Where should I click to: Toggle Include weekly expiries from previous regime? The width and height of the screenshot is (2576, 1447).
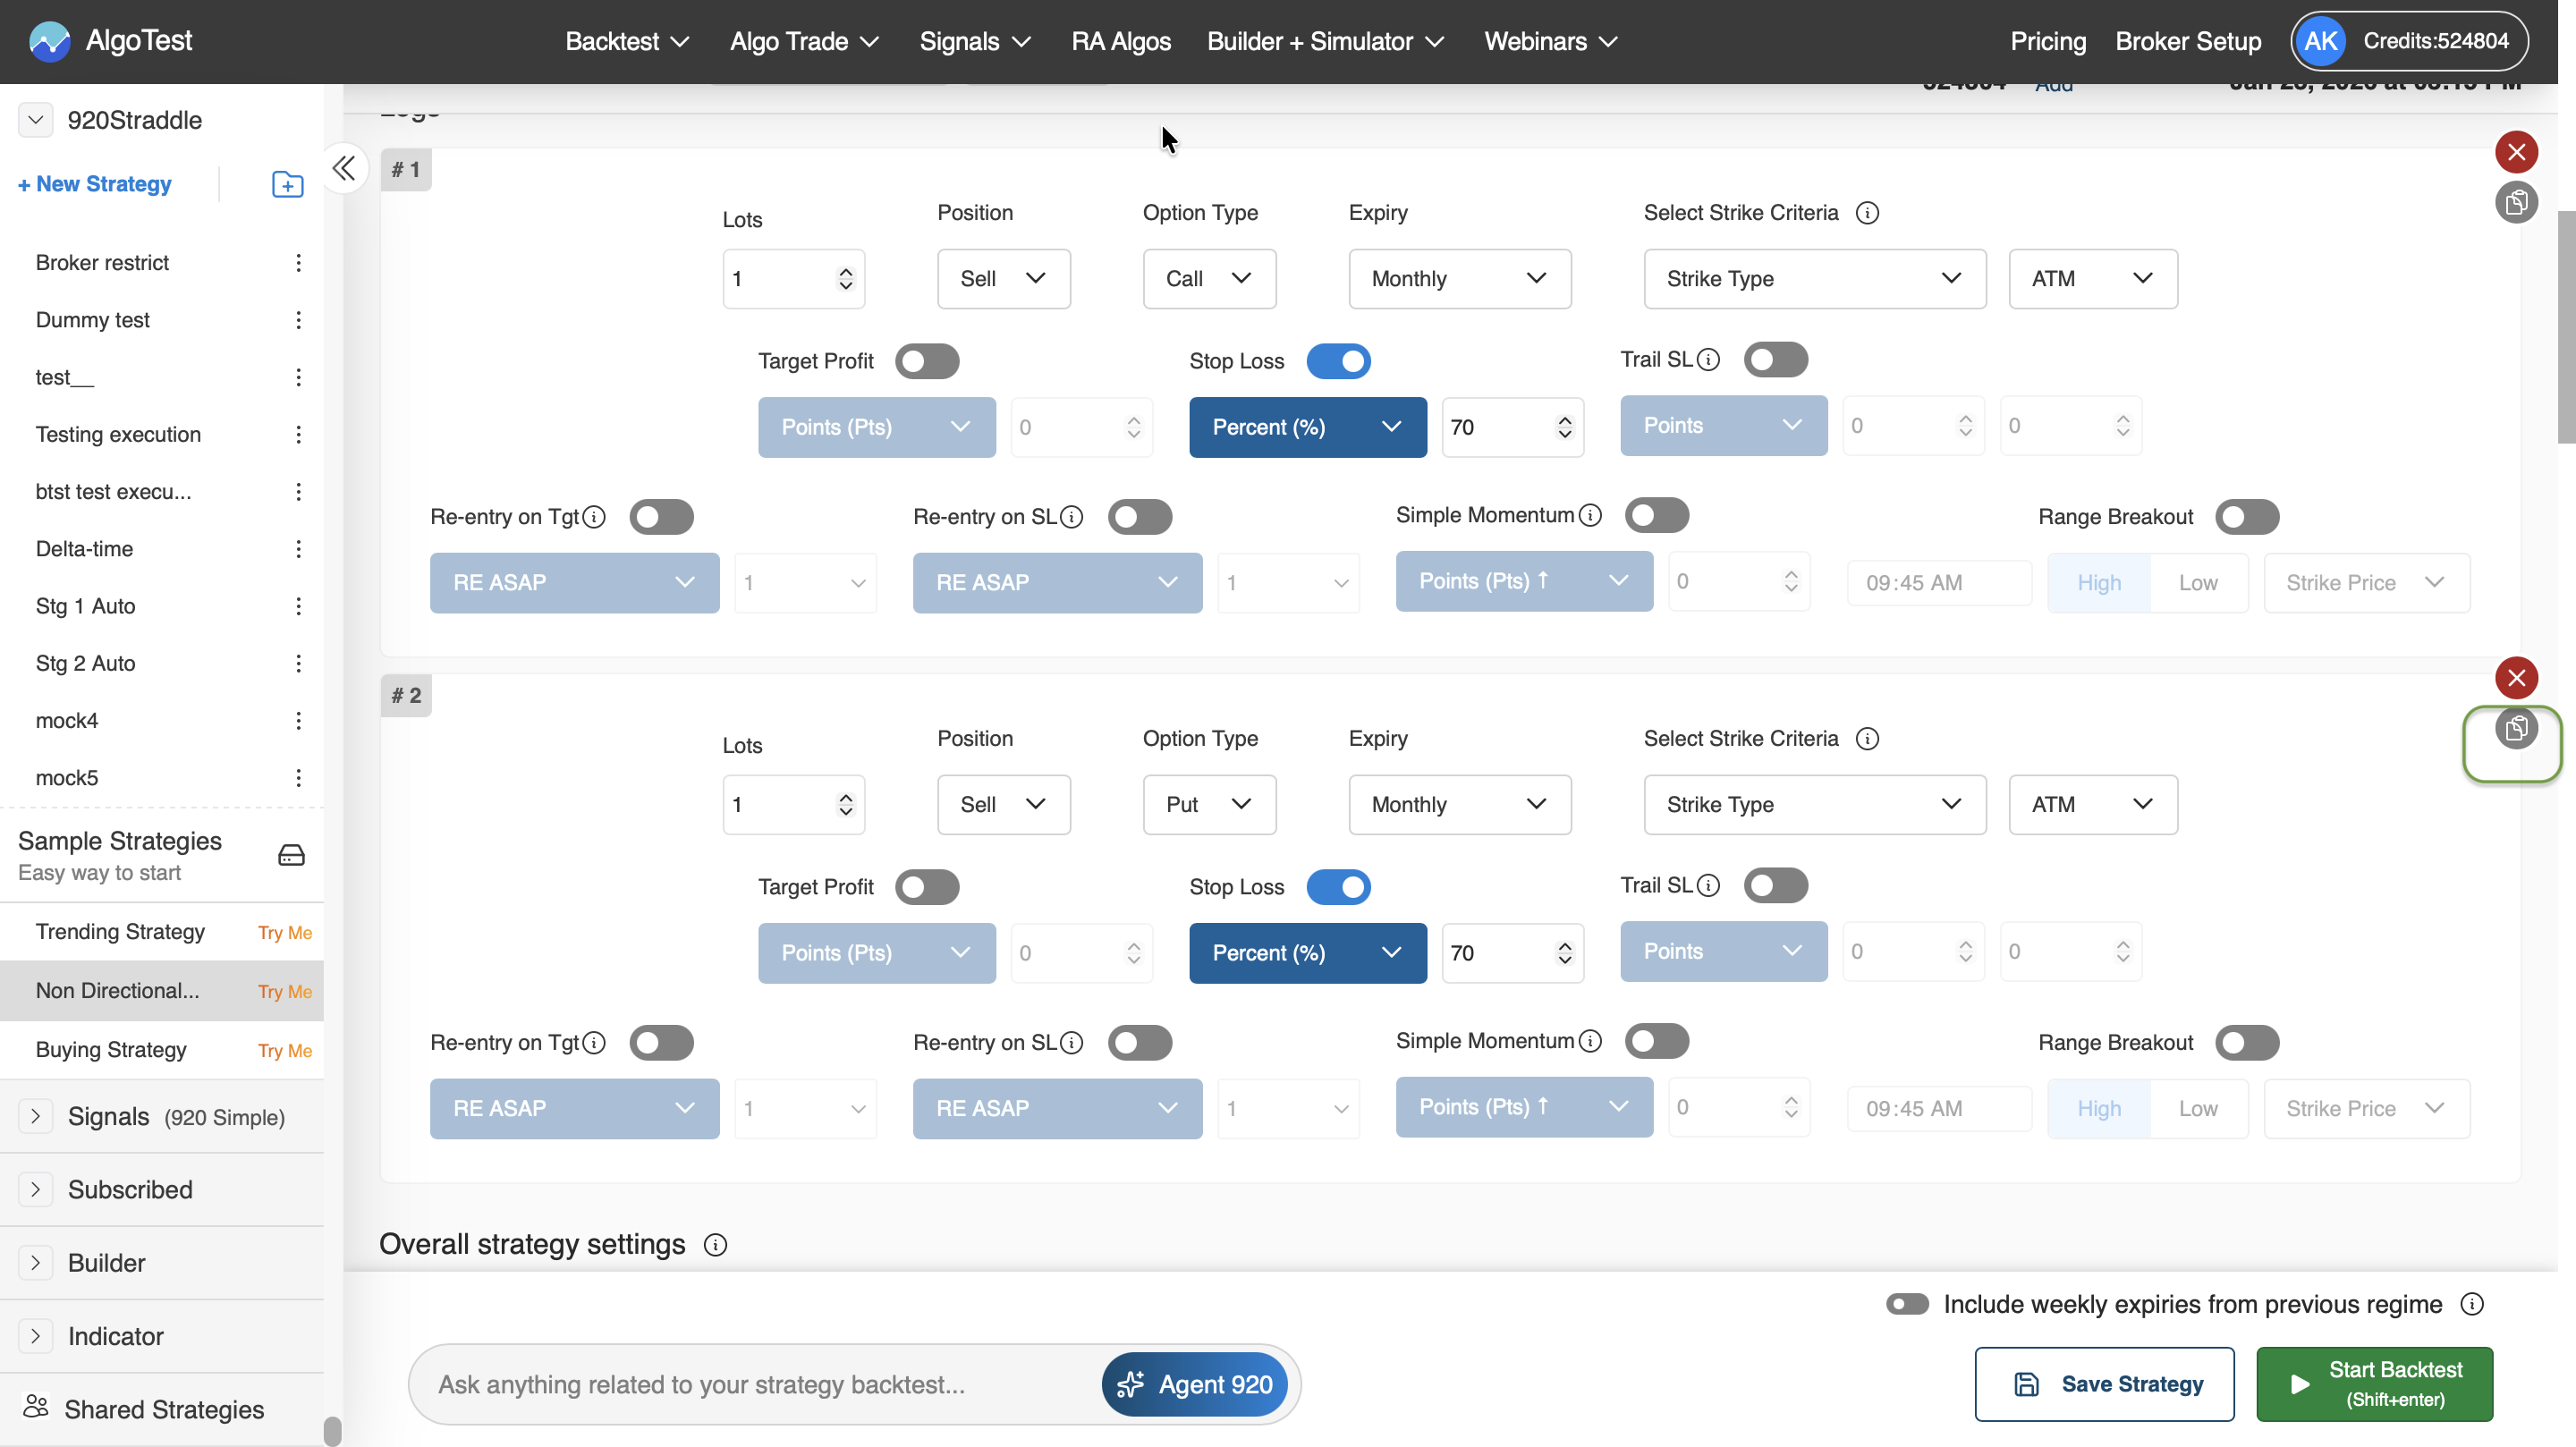tap(1907, 1304)
